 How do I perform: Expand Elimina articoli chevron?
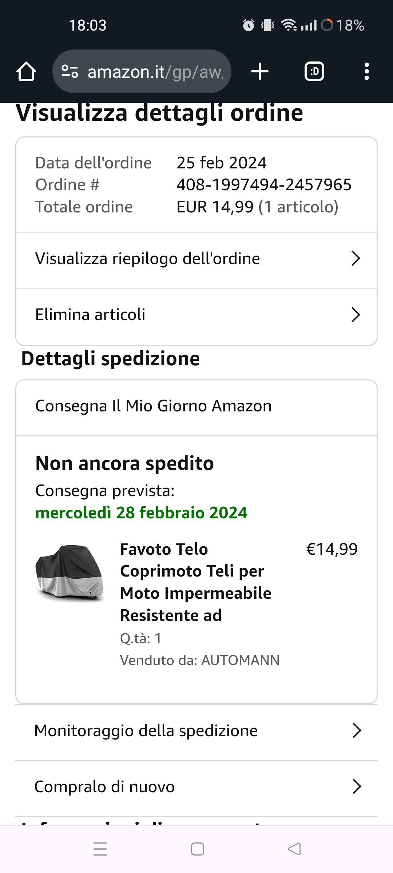(x=356, y=315)
